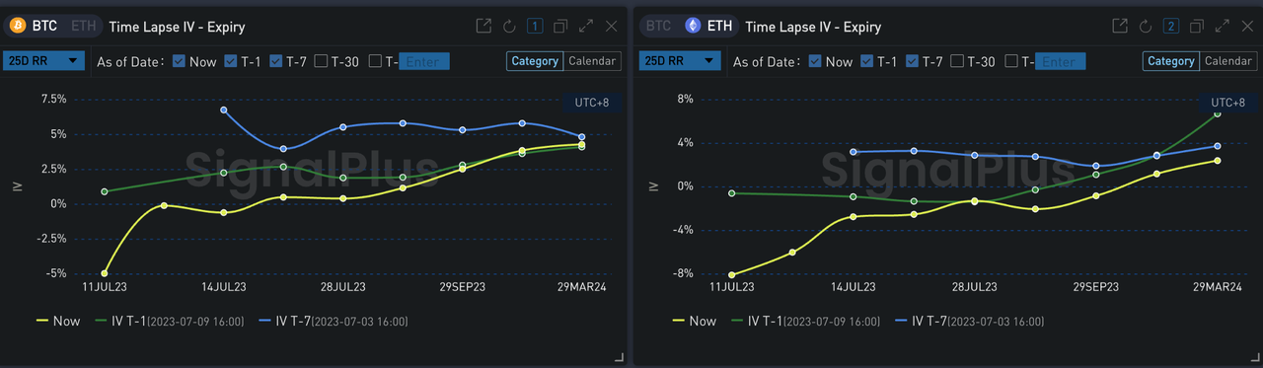Refresh the ETH Time Lapse panel
Screen dimensions: 1263x368
[1146, 27]
